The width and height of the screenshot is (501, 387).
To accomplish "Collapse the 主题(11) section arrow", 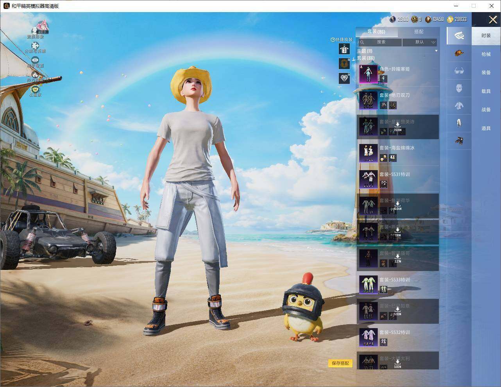I will (436, 51).
